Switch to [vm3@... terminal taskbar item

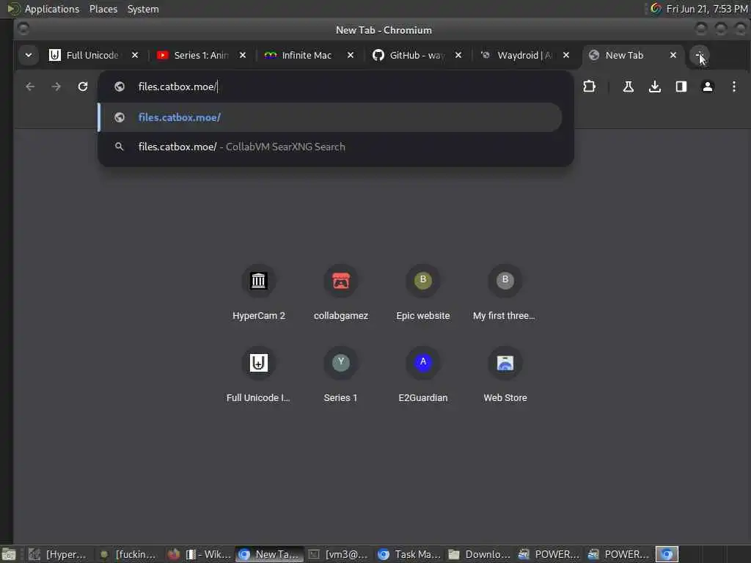[x=339, y=554]
